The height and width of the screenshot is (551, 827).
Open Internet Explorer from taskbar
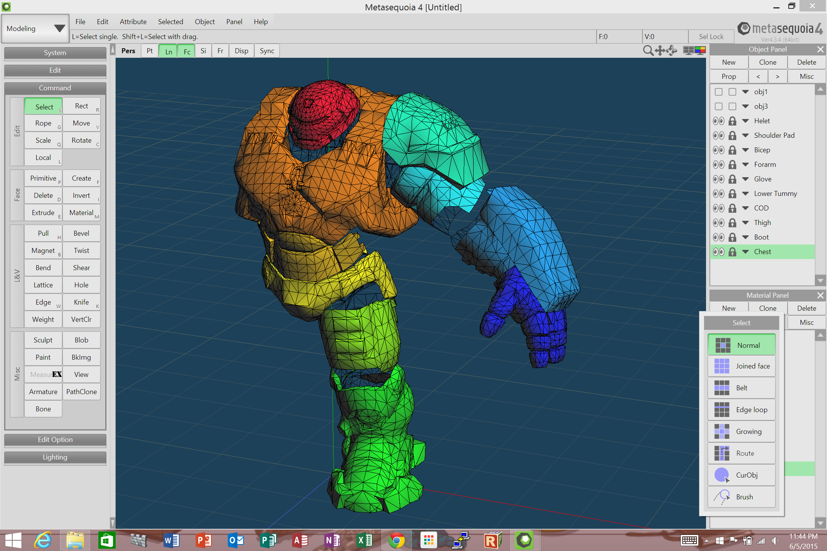[43, 541]
